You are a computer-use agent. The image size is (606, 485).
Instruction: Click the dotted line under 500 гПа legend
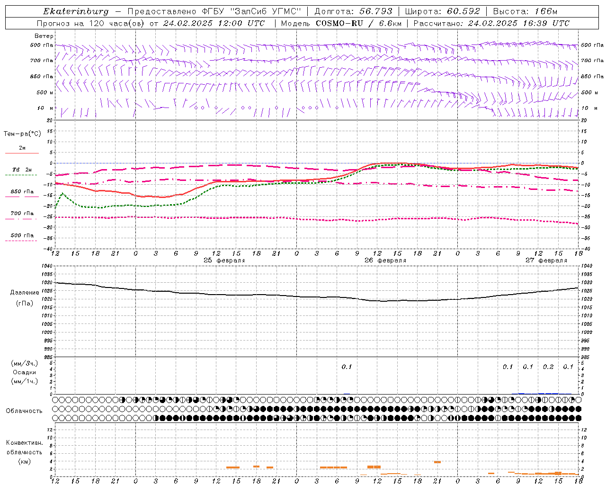point(21,241)
